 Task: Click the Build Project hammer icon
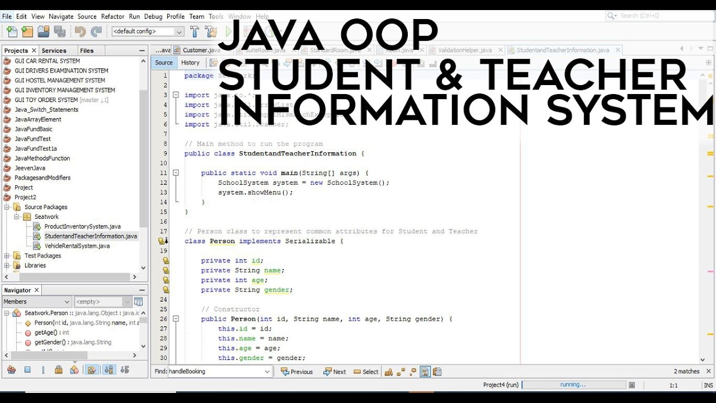195,32
